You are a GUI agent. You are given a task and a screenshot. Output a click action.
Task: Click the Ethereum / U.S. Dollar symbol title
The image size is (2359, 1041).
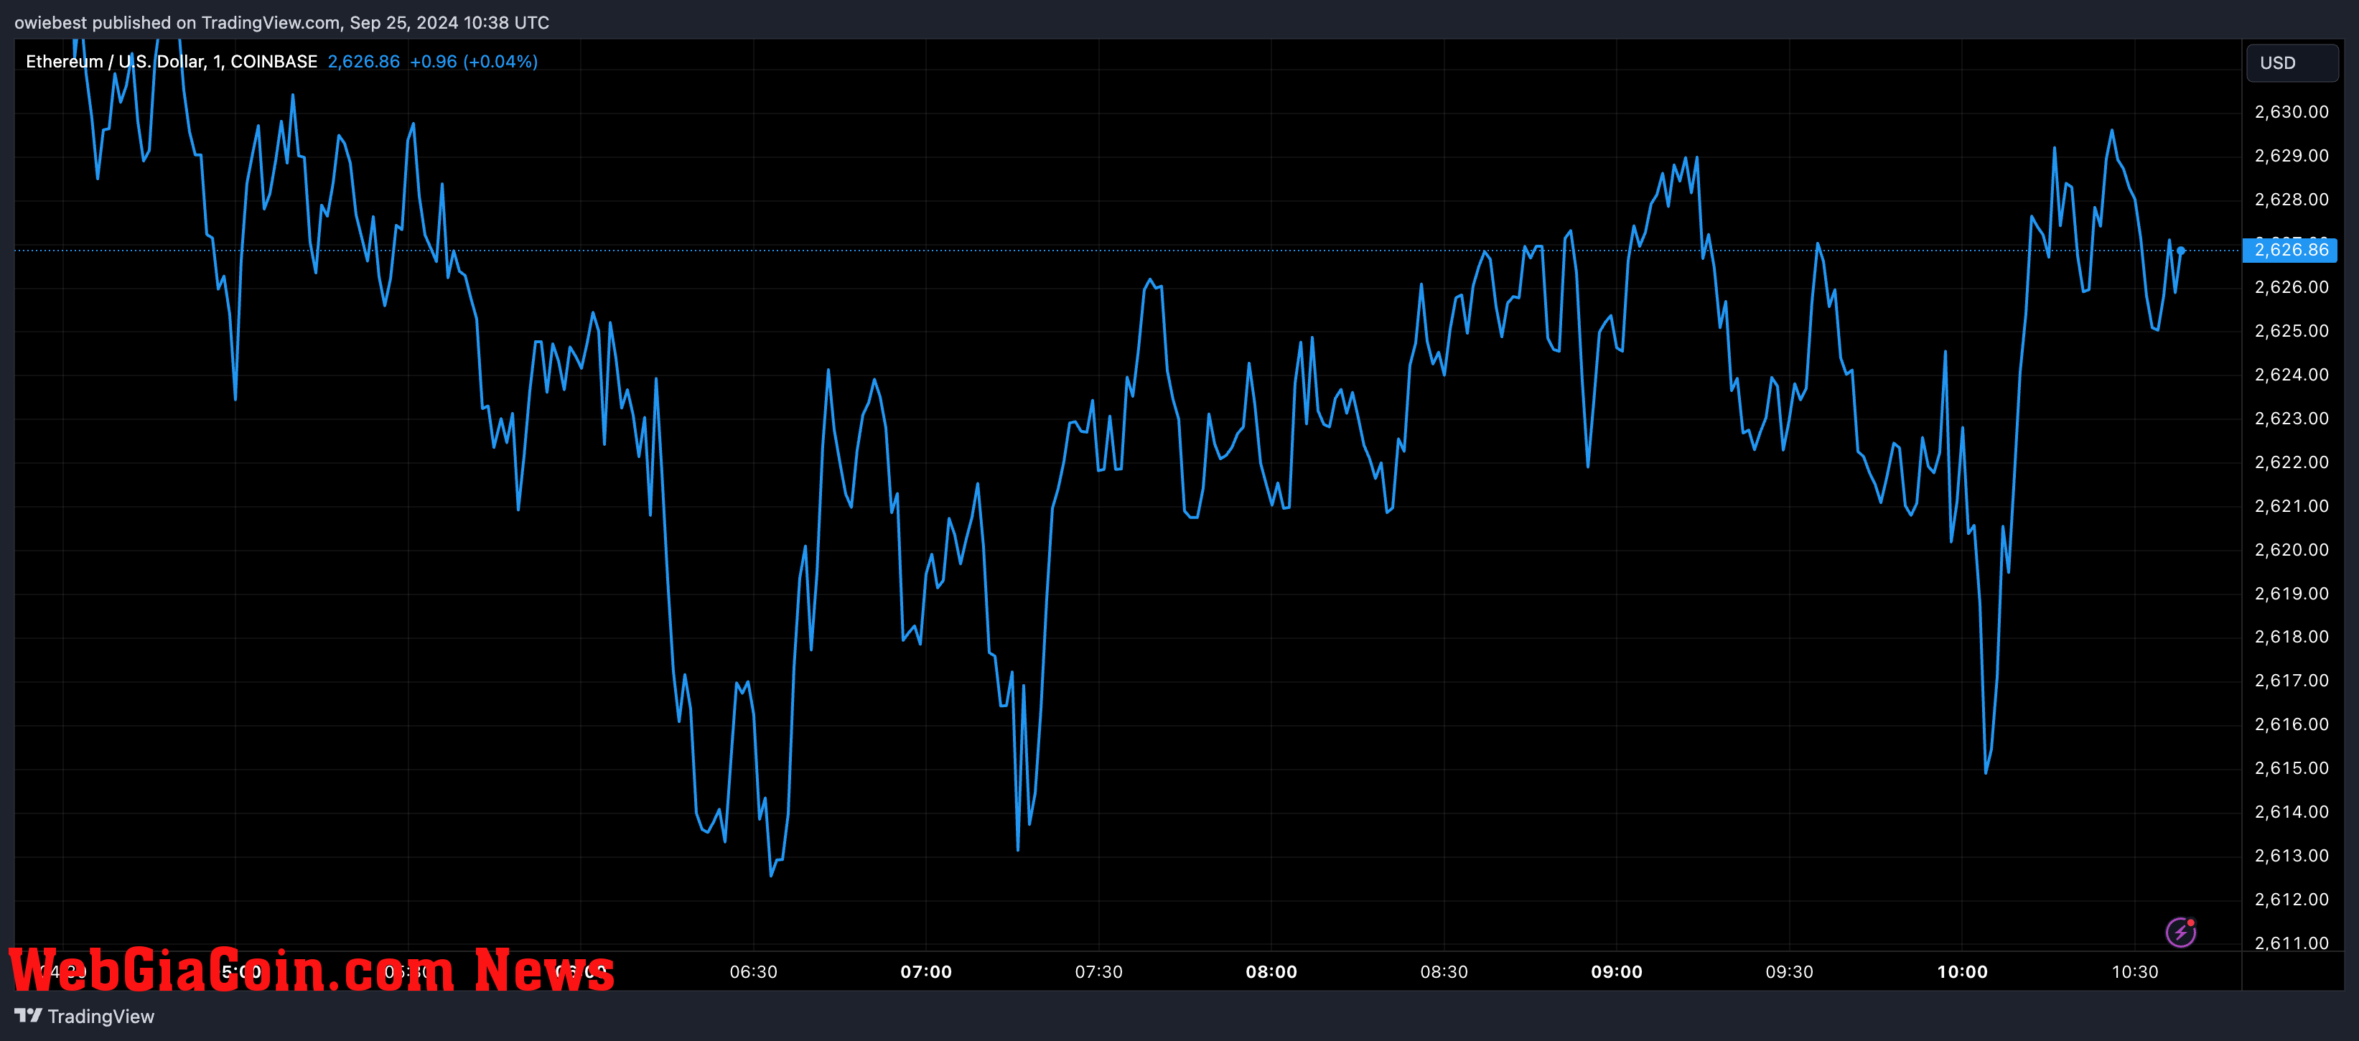point(172,61)
